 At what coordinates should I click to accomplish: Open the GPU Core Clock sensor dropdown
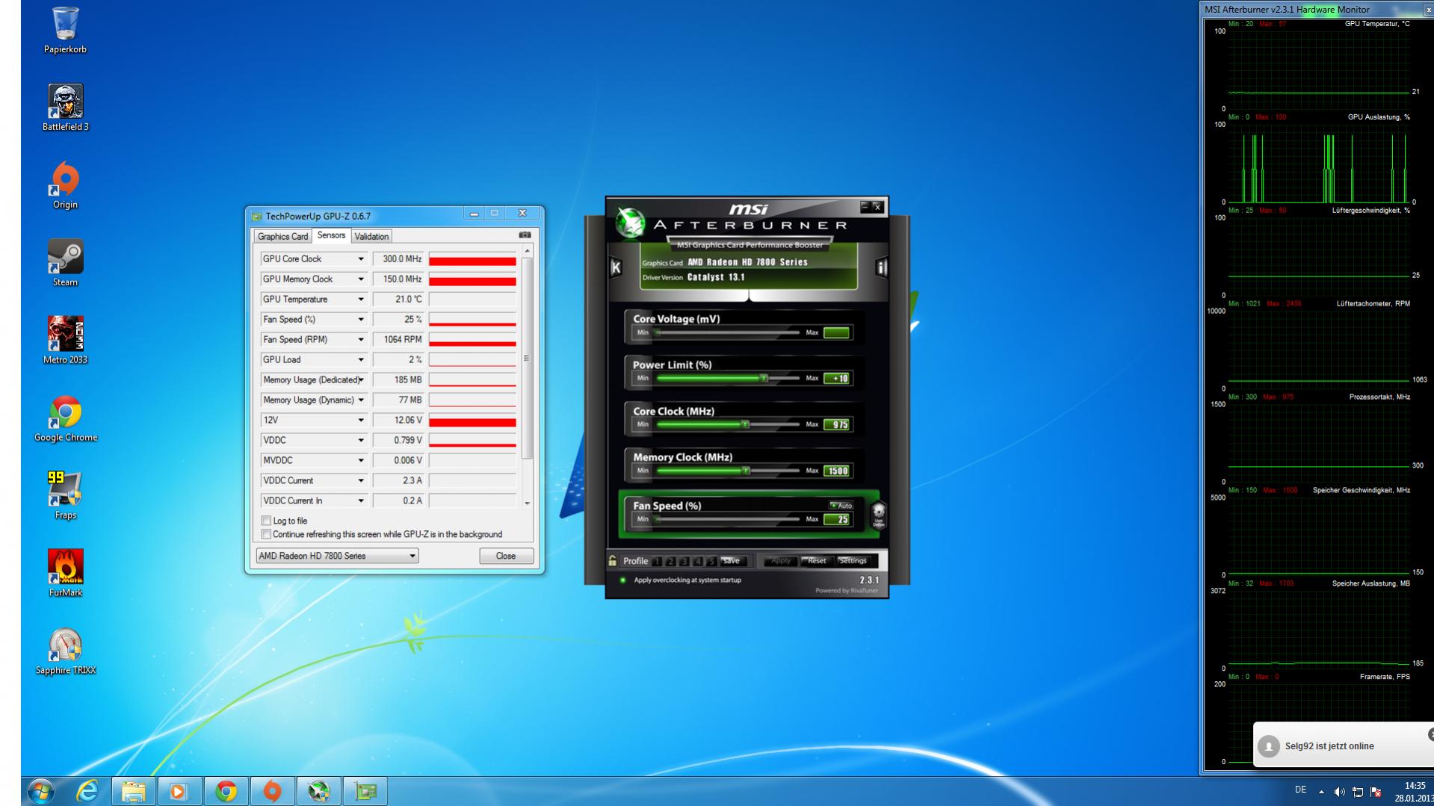[361, 259]
